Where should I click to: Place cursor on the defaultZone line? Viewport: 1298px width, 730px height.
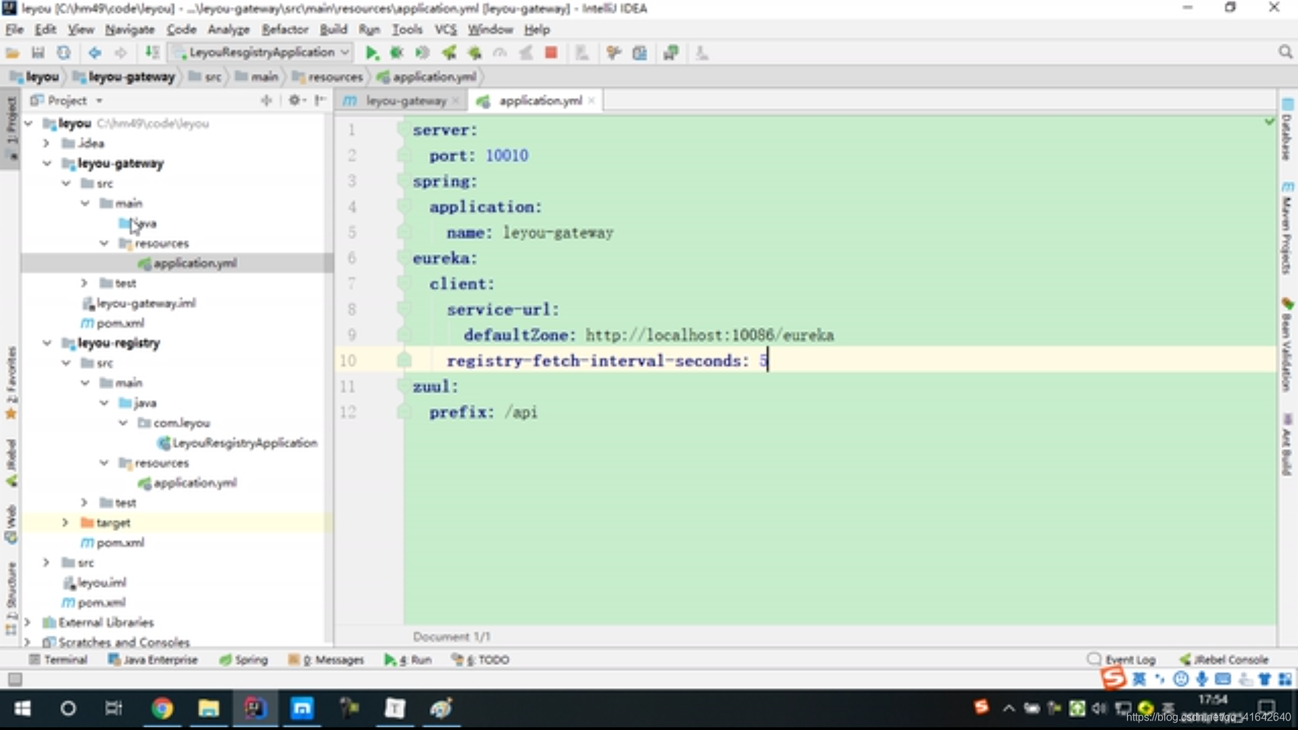[x=648, y=335]
